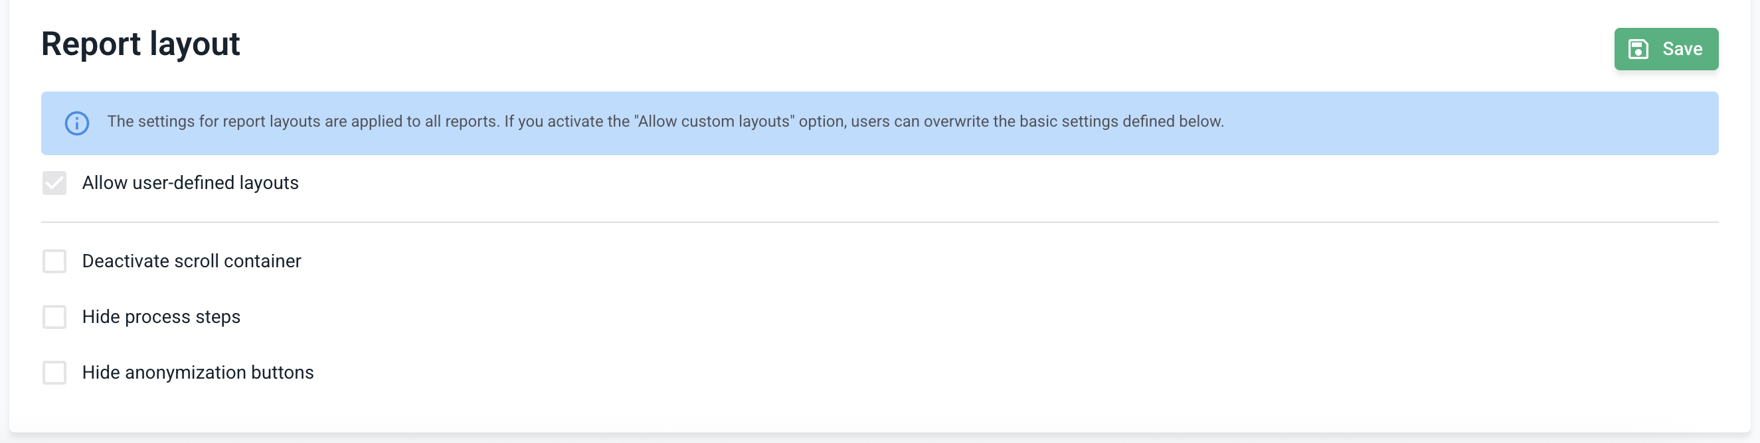1760x443 pixels.
Task: Click the floppy disk icon on Save
Action: 1638,49
